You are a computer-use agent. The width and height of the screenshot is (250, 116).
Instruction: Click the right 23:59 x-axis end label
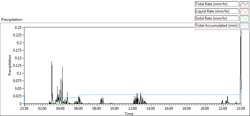(241, 109)
